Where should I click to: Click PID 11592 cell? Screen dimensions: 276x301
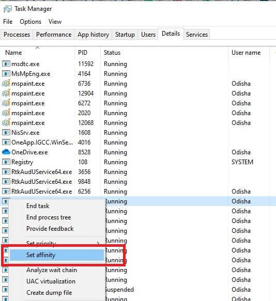coord(86,64)
